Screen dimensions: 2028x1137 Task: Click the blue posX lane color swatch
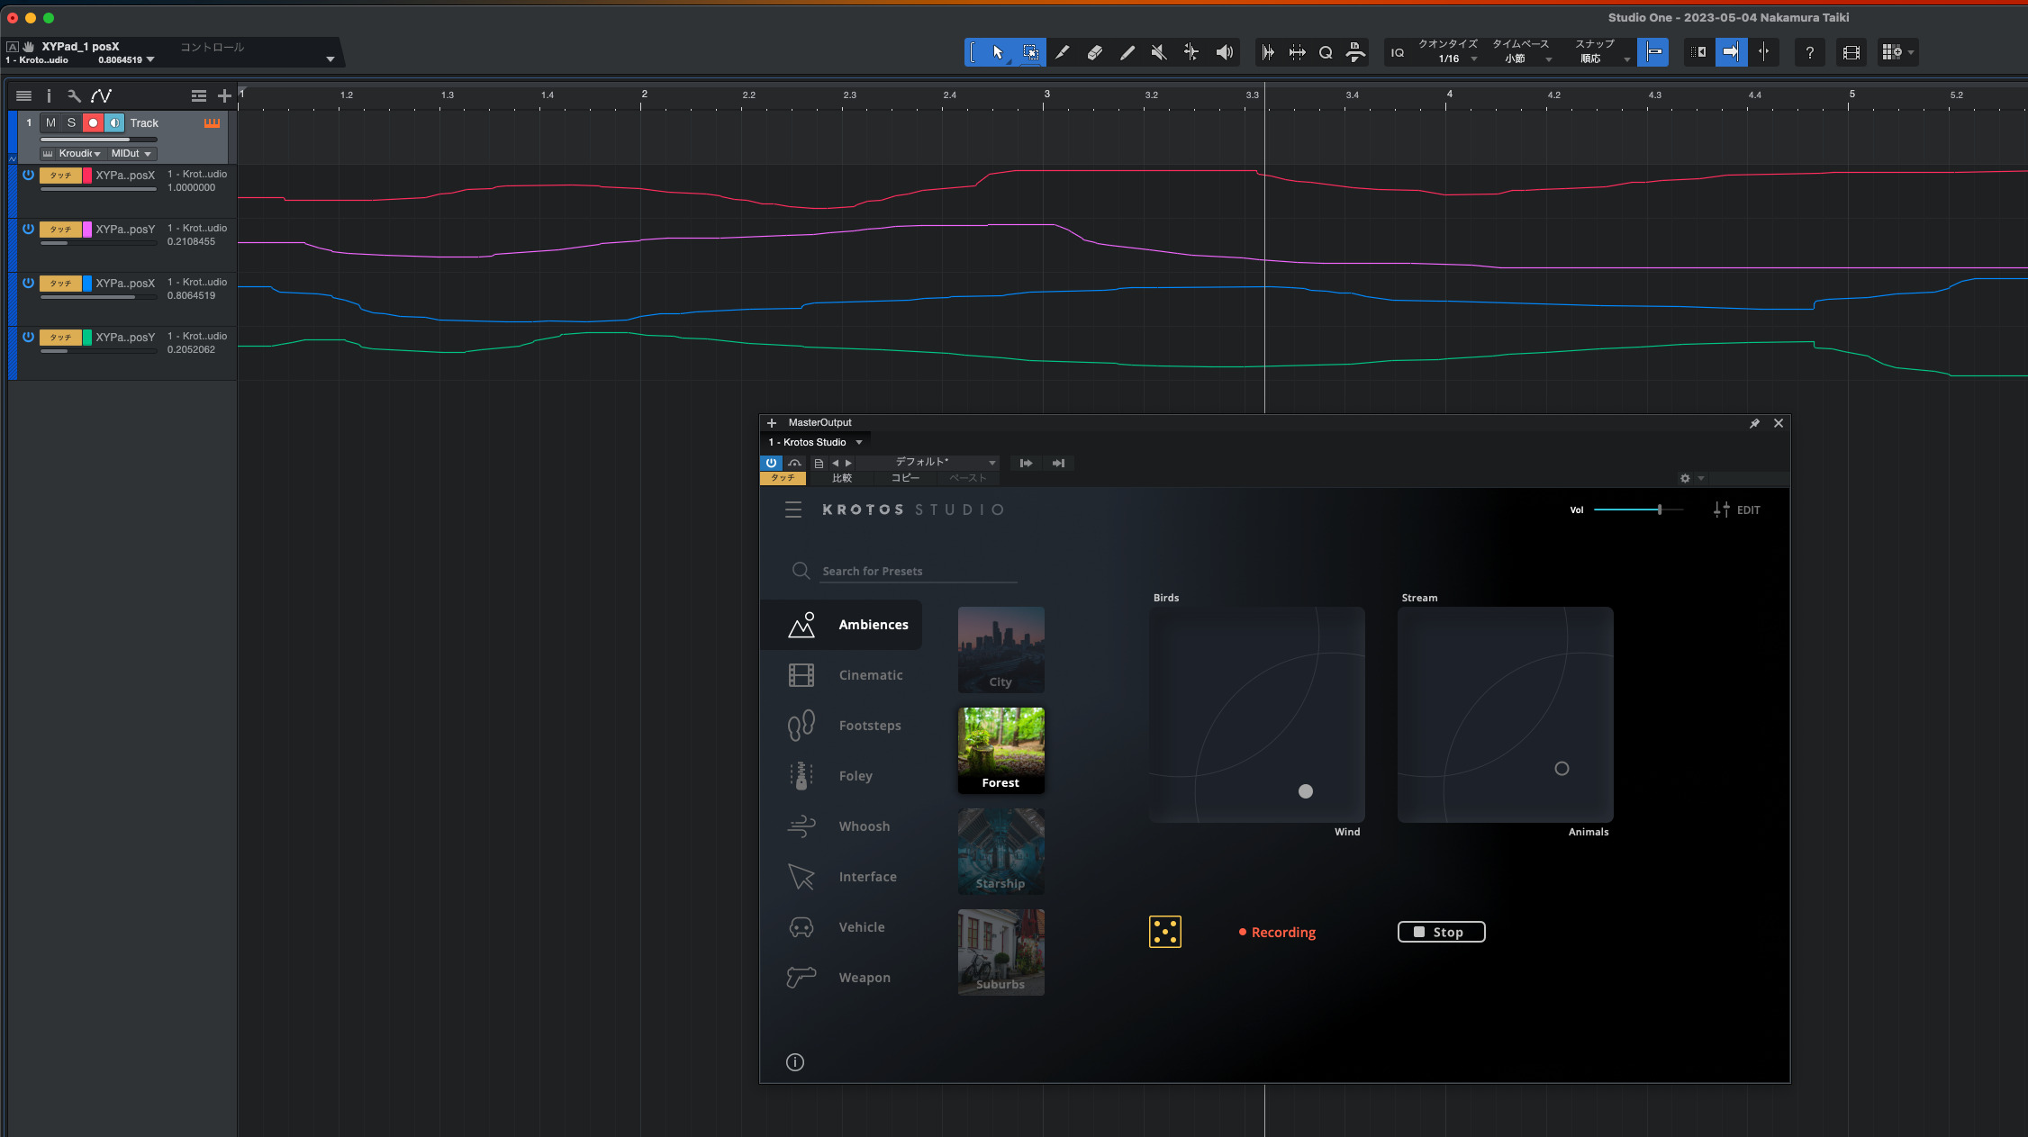click(x=87, y=284)
